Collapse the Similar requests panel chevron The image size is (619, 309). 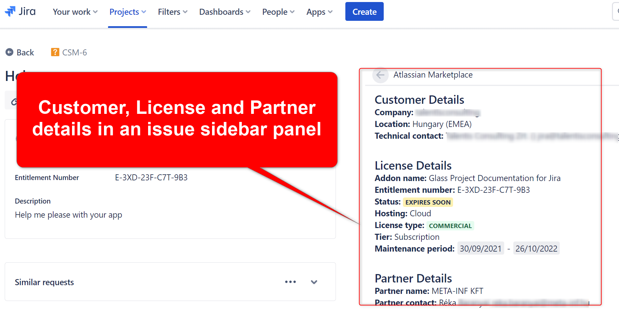[x=314, y=282]
